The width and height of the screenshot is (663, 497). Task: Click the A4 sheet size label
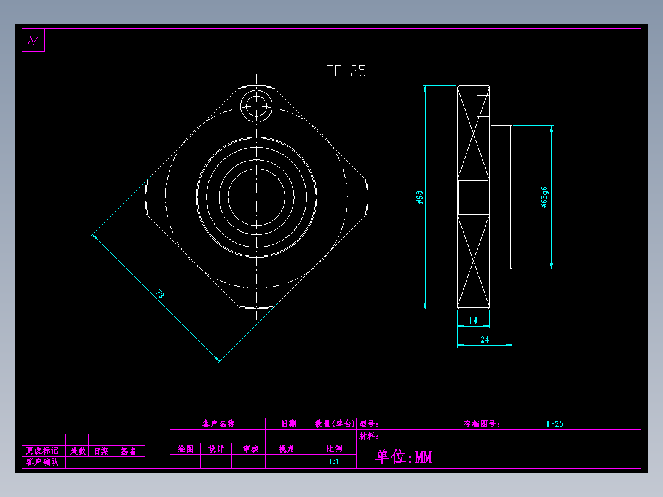click(x=33, y=41)
